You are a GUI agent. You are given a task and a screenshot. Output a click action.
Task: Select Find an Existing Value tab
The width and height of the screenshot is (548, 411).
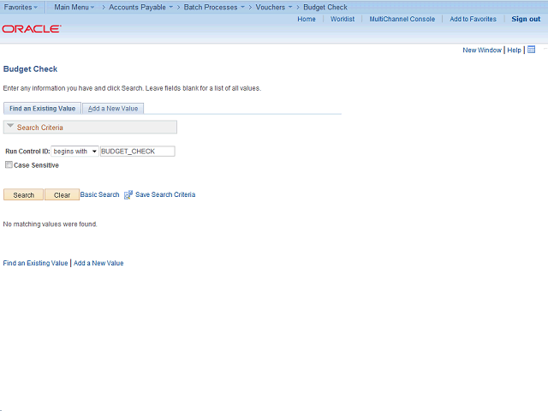pyautogui.click(x=42, y=109)
